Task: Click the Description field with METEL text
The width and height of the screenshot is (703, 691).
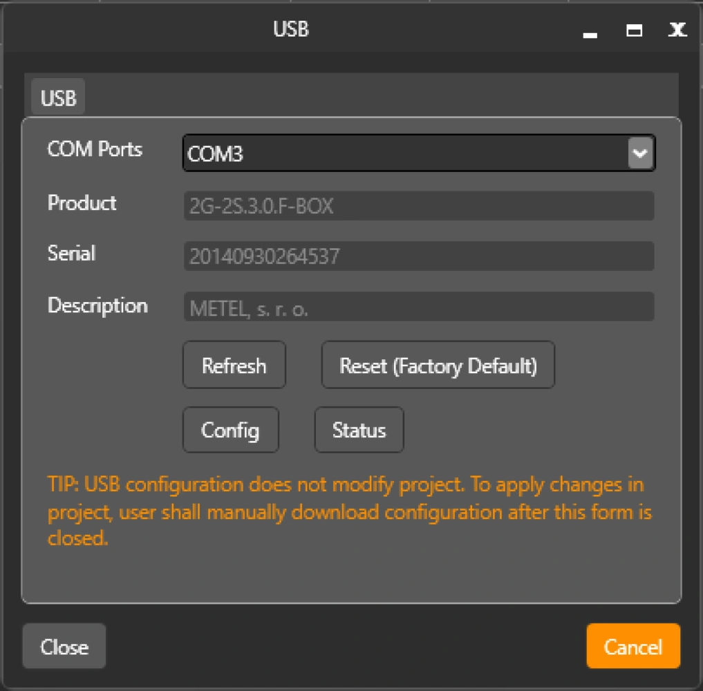Action: point(418,307)
